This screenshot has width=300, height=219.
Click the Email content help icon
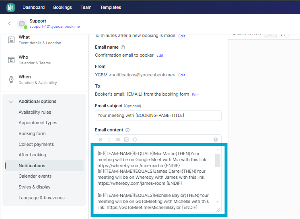[x=127, y=130]
